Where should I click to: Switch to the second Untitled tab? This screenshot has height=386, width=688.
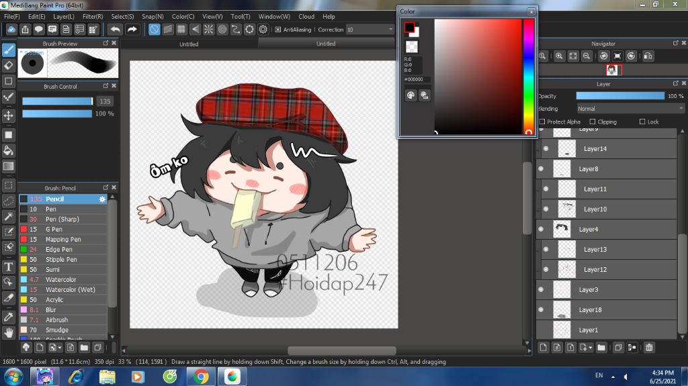pos(326,44)
